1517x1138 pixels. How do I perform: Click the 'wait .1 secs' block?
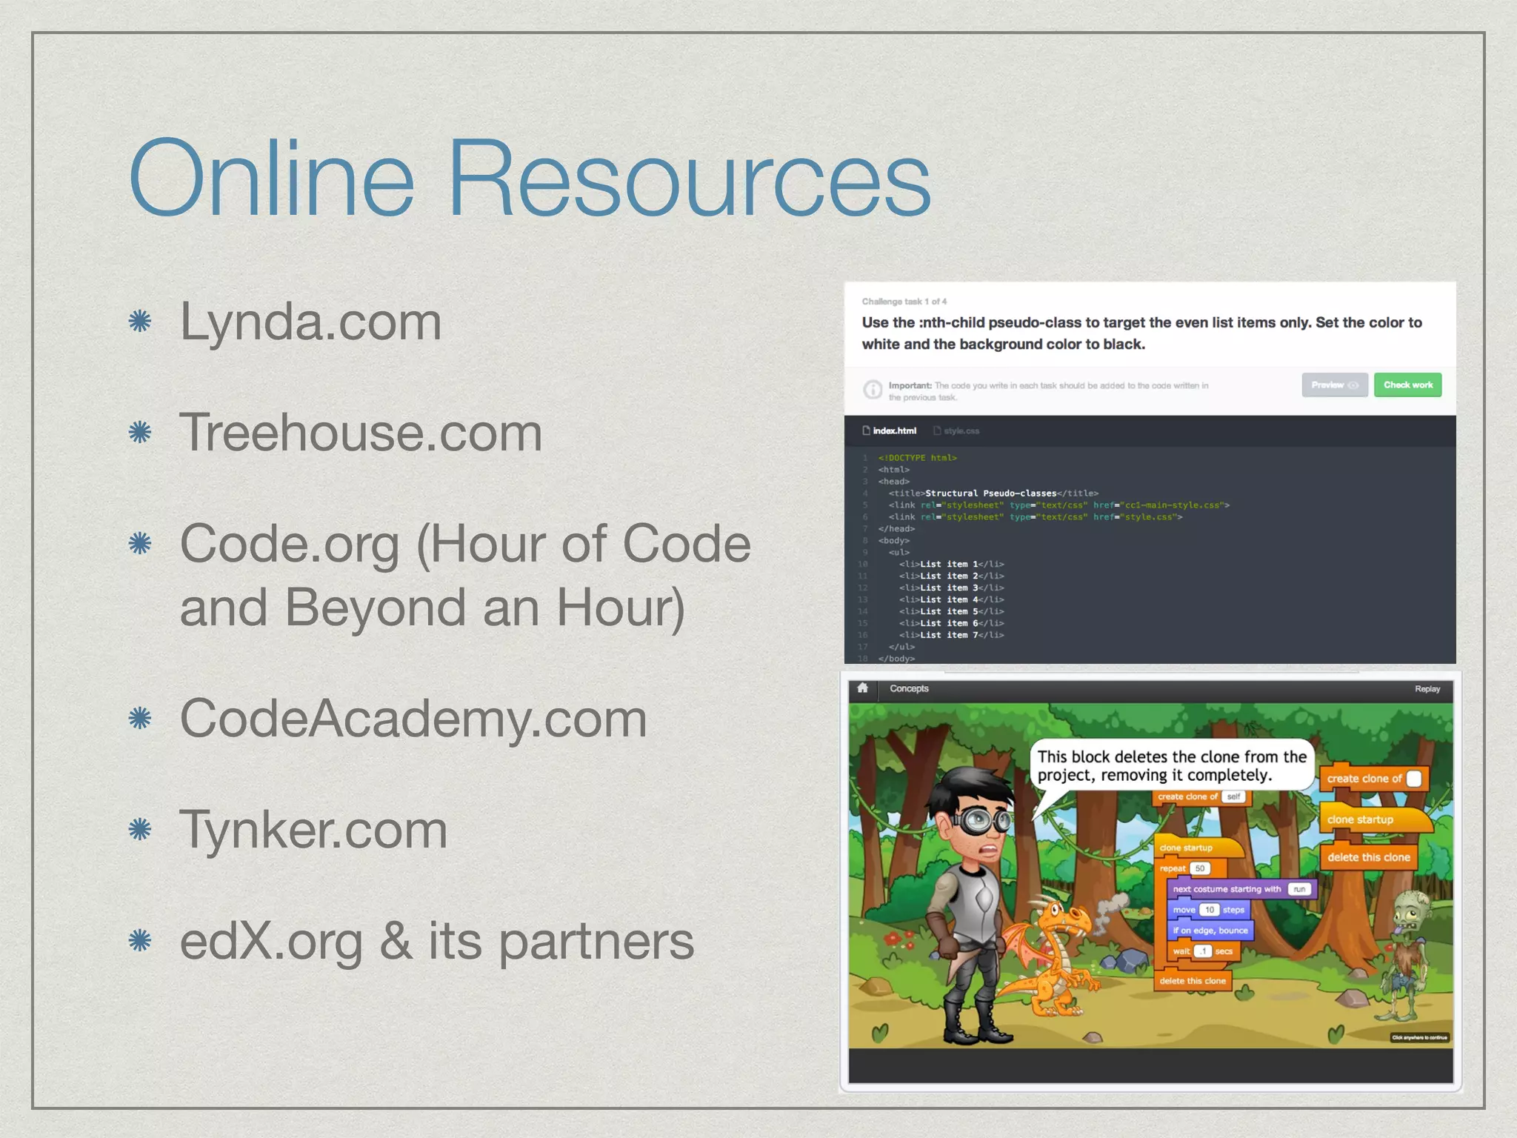click(x=1202, y=951)
